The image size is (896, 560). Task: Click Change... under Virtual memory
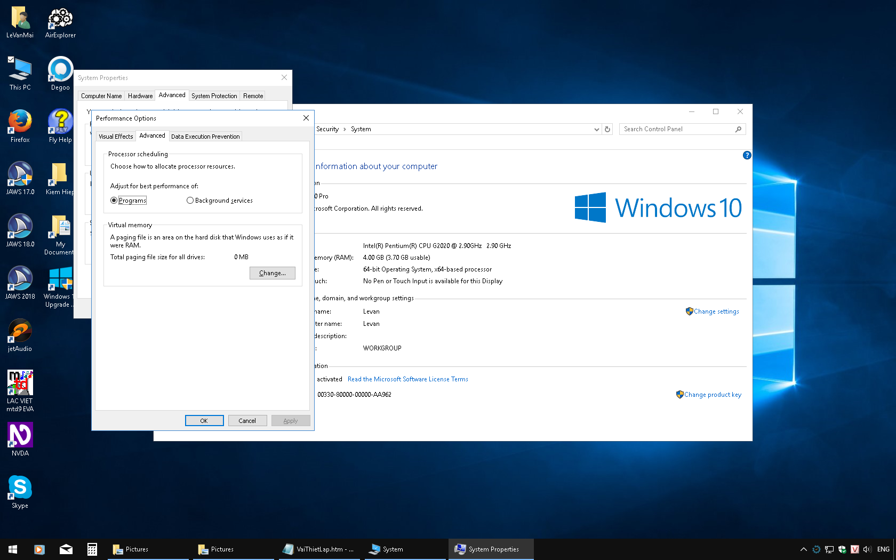[272, 273]
